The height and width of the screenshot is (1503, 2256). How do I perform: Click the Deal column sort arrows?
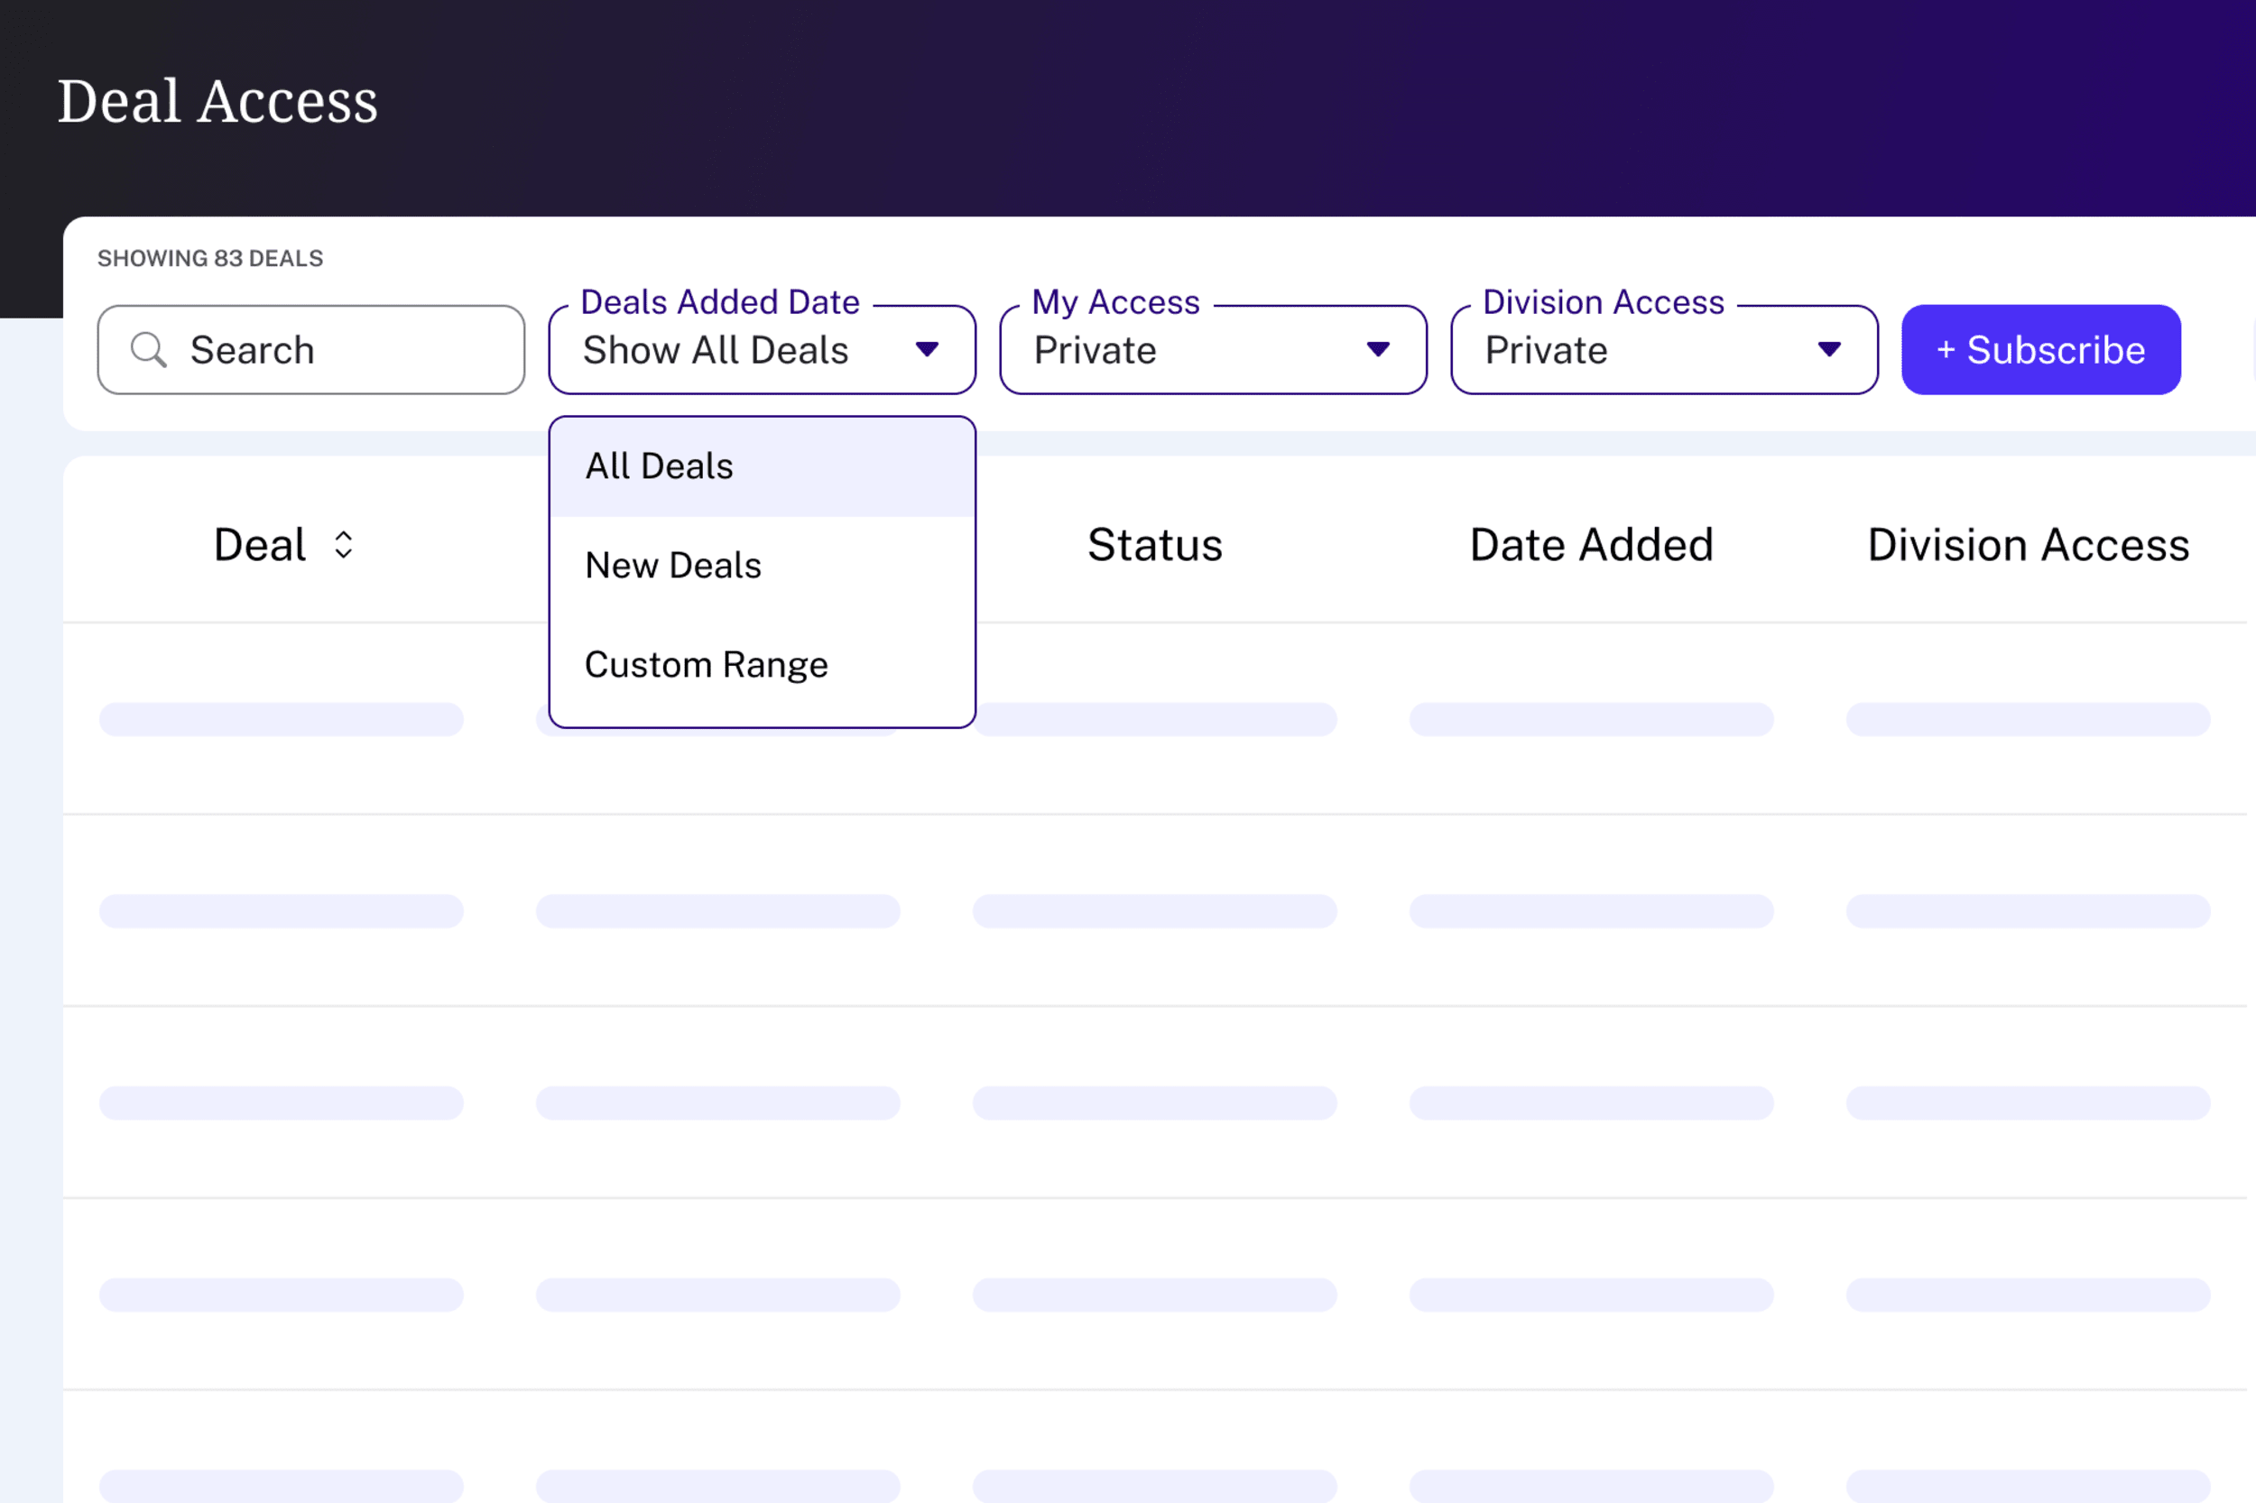343,545
